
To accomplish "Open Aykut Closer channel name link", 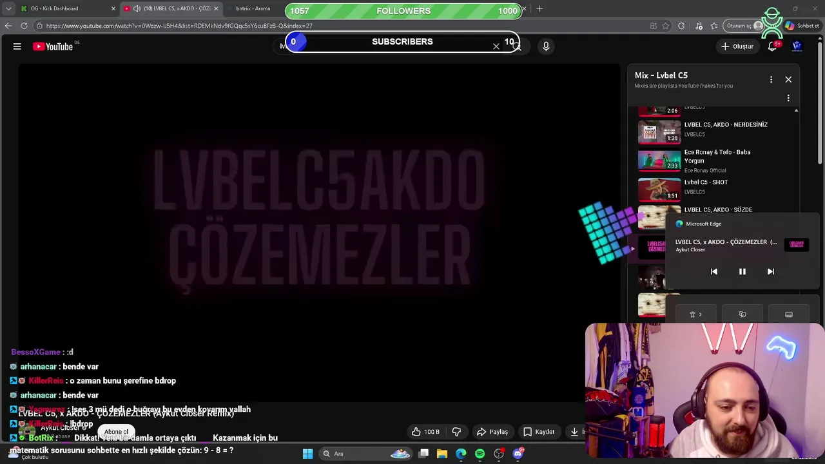I will [x=60, y=428].
